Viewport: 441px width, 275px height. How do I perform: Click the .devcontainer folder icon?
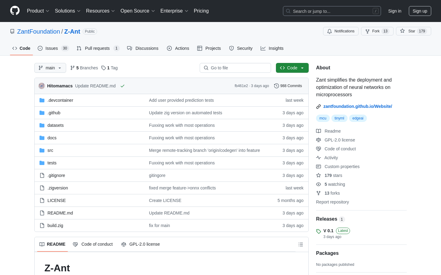(x=42, y=100)
